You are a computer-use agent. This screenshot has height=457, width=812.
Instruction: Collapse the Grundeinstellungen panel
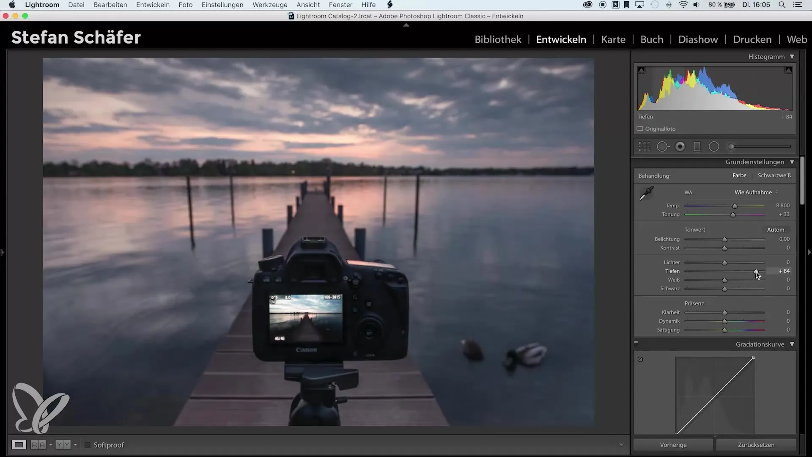pos(792,162)
